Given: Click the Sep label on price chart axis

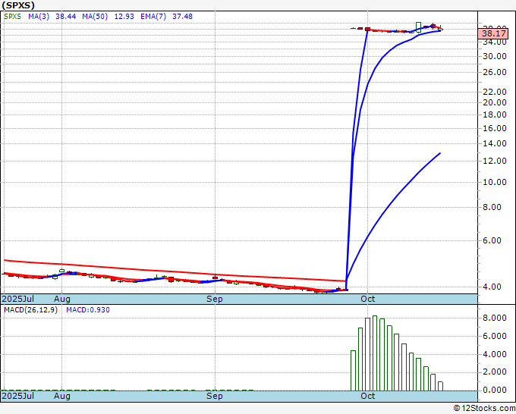Looking at the screenshot, I should coord(216,299).
